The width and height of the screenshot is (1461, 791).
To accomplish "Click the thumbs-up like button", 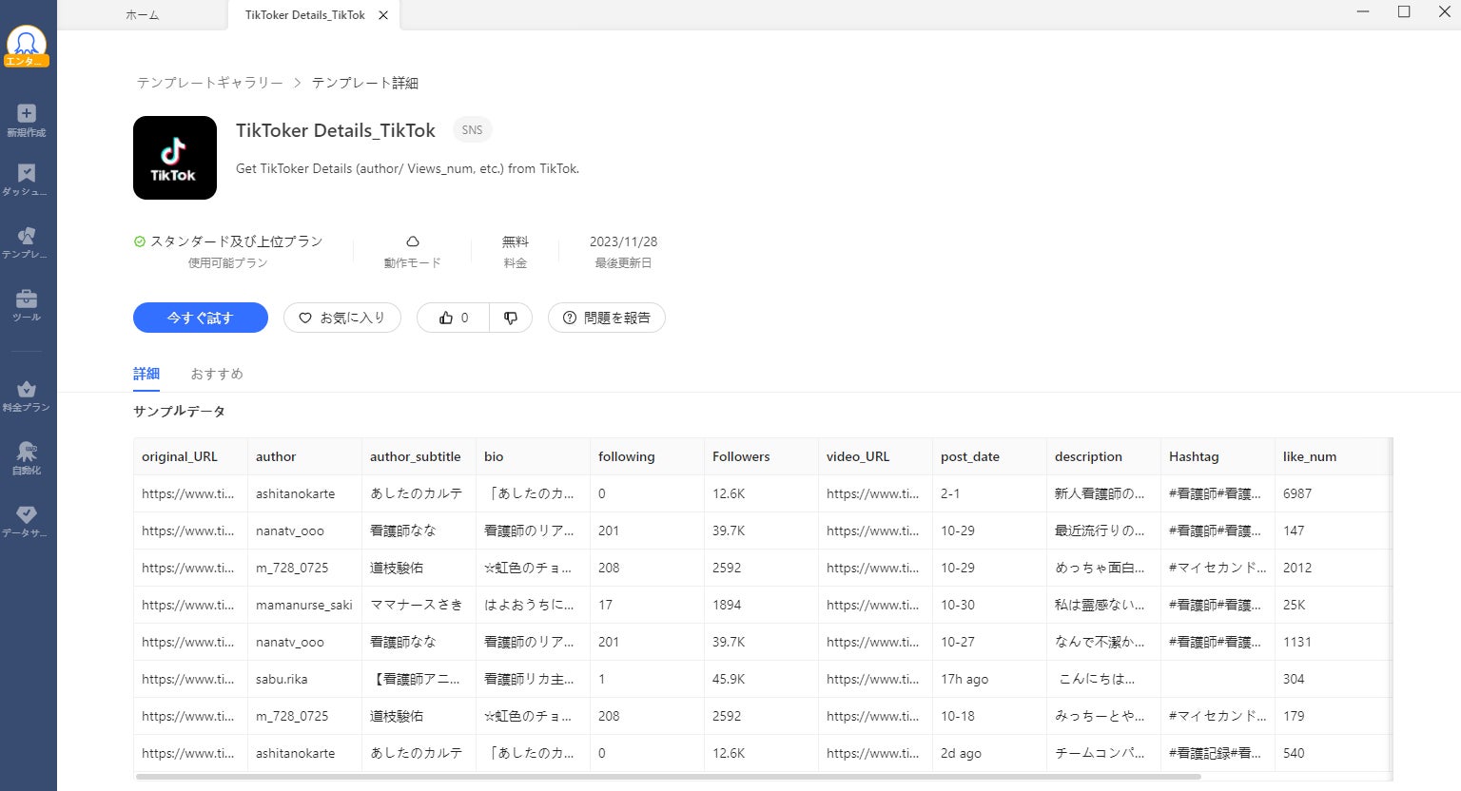I will point(454,318).
